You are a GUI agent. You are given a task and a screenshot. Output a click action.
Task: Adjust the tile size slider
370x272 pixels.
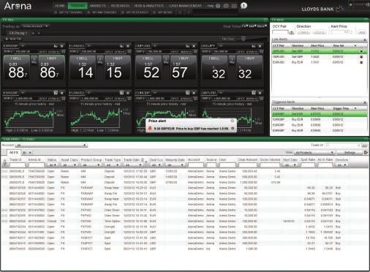243,39
